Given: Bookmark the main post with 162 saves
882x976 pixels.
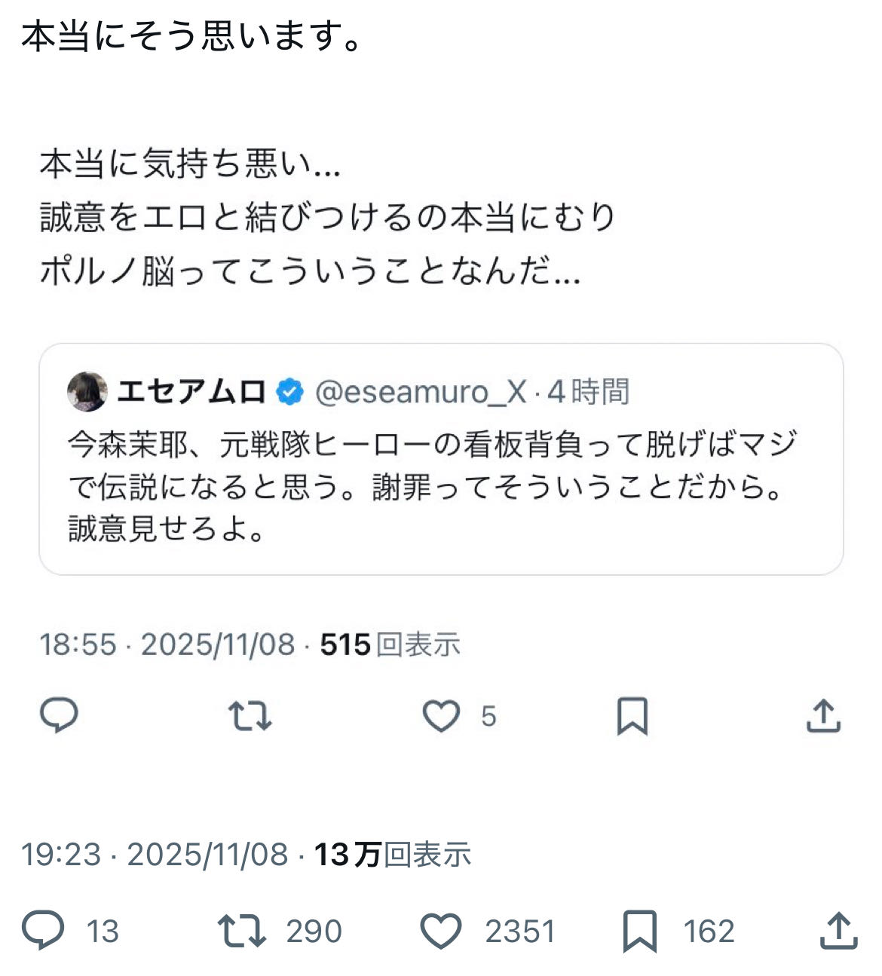Looking at the screenshot, I should point(639,931).
